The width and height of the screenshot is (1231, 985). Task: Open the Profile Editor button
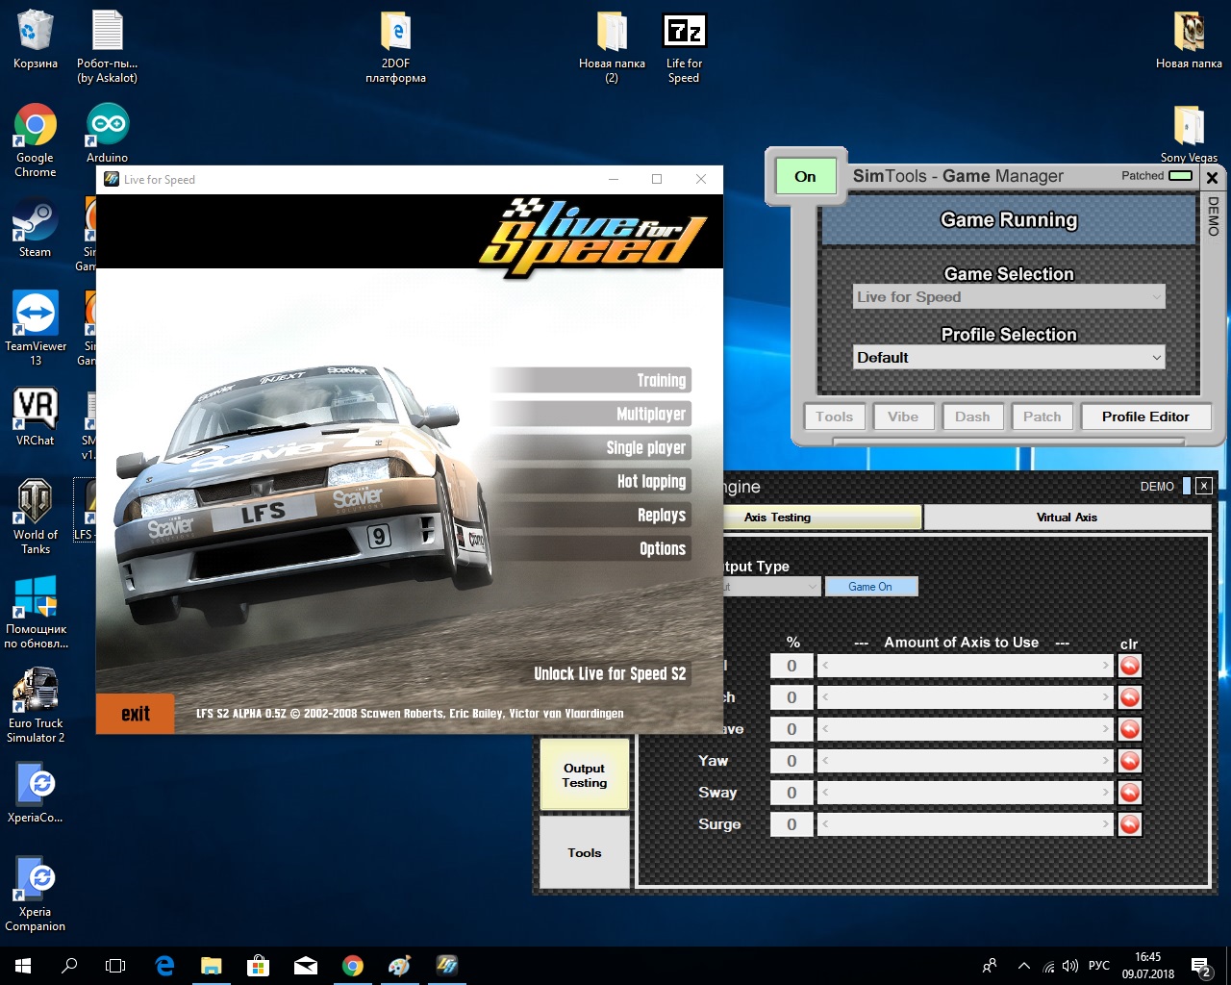pyautogui.click(x=1144, y=417)
